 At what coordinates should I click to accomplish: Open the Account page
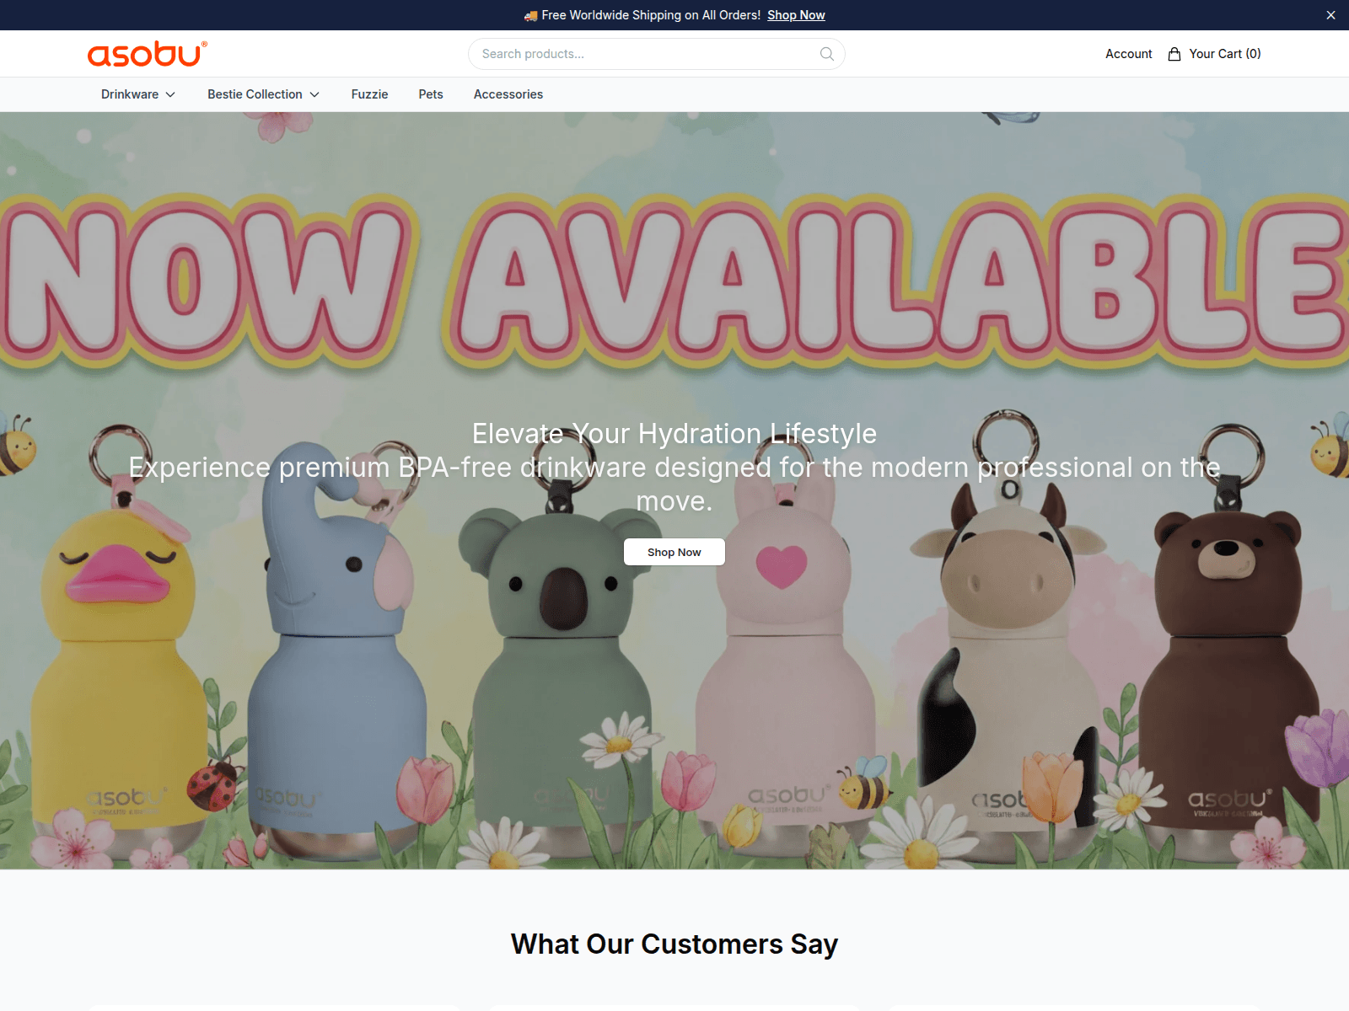coord(1128,54)
